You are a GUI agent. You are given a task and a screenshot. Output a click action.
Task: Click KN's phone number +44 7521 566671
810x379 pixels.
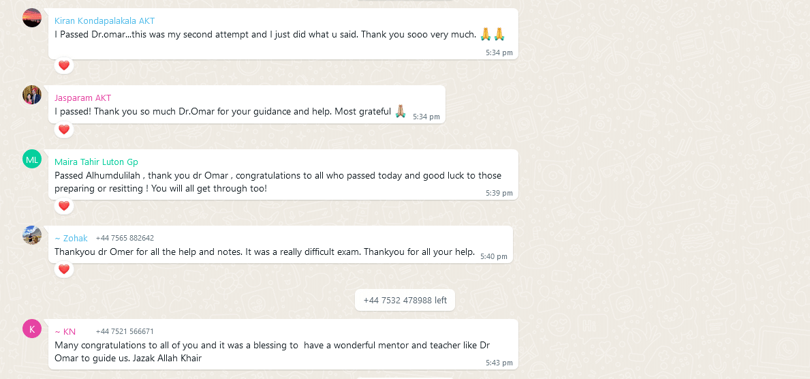click(x=125, y=332)
